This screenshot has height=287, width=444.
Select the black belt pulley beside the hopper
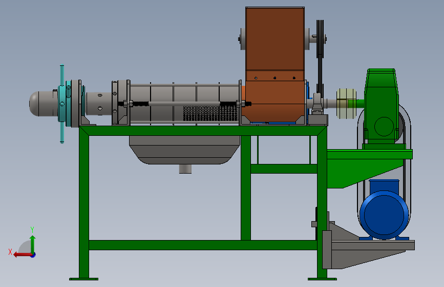click(320, 39)
